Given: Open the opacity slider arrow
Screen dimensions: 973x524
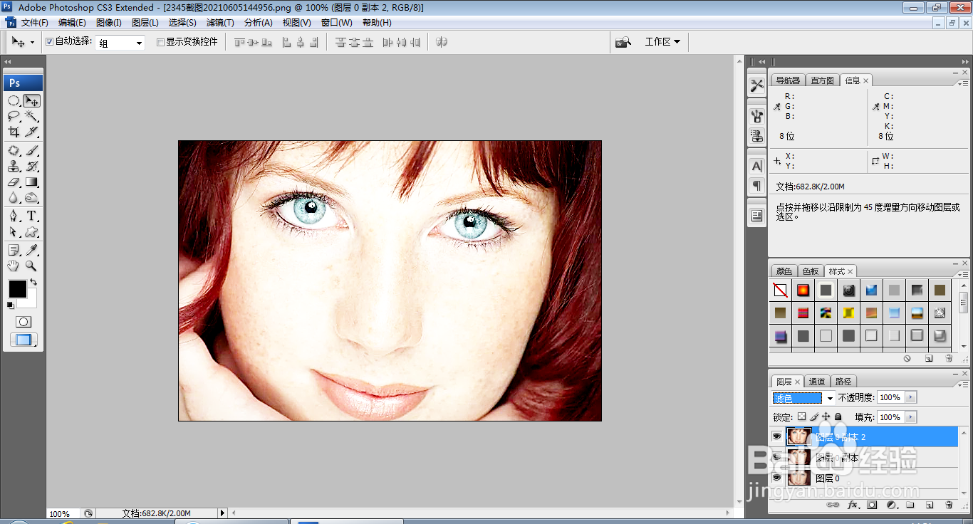Looking at the screenshot, I should pos(911,397).
